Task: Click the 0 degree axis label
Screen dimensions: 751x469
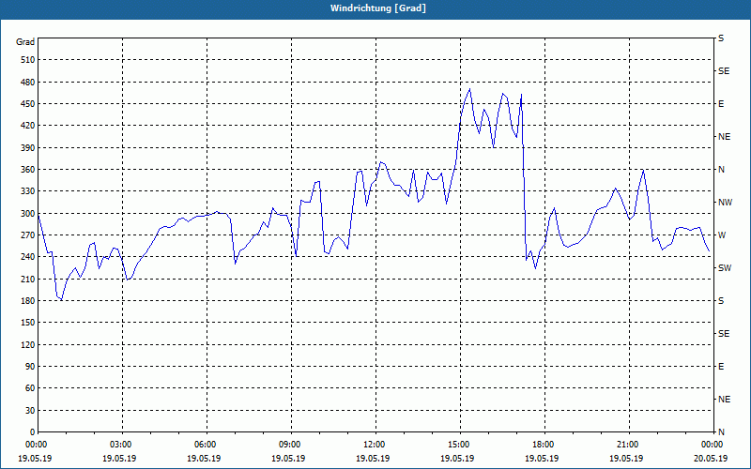Action: 33,432
